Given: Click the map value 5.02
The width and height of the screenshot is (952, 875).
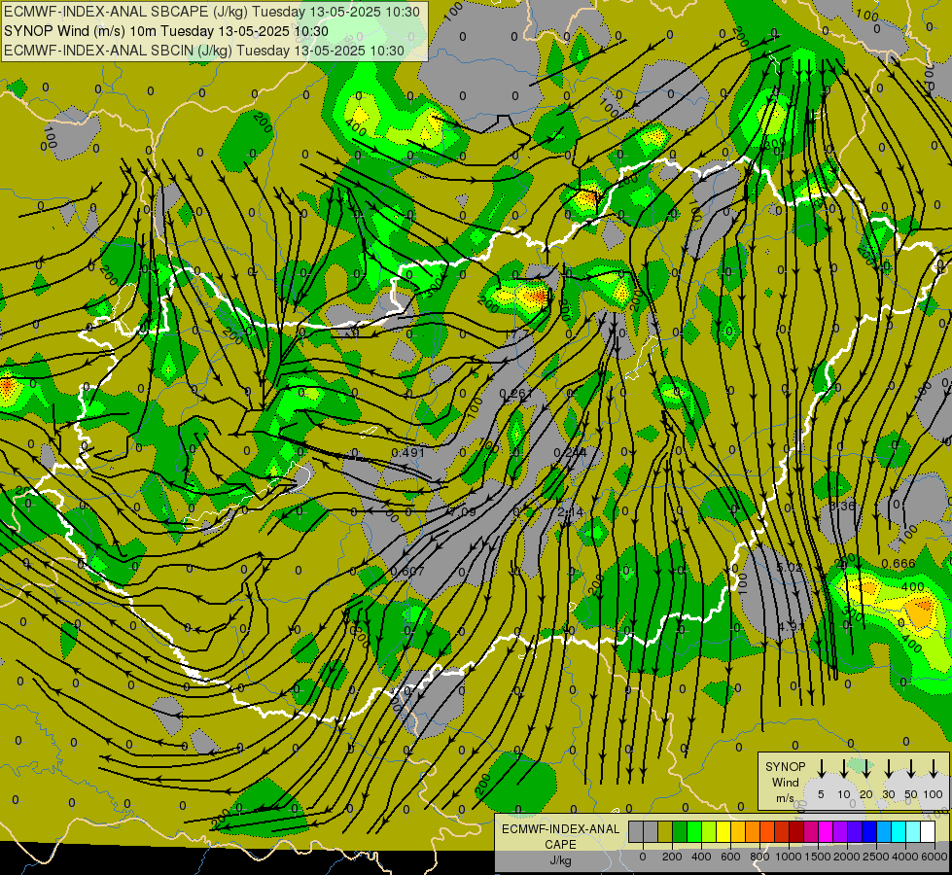Looking at the screenshot, I should click(x=790, y=568).
